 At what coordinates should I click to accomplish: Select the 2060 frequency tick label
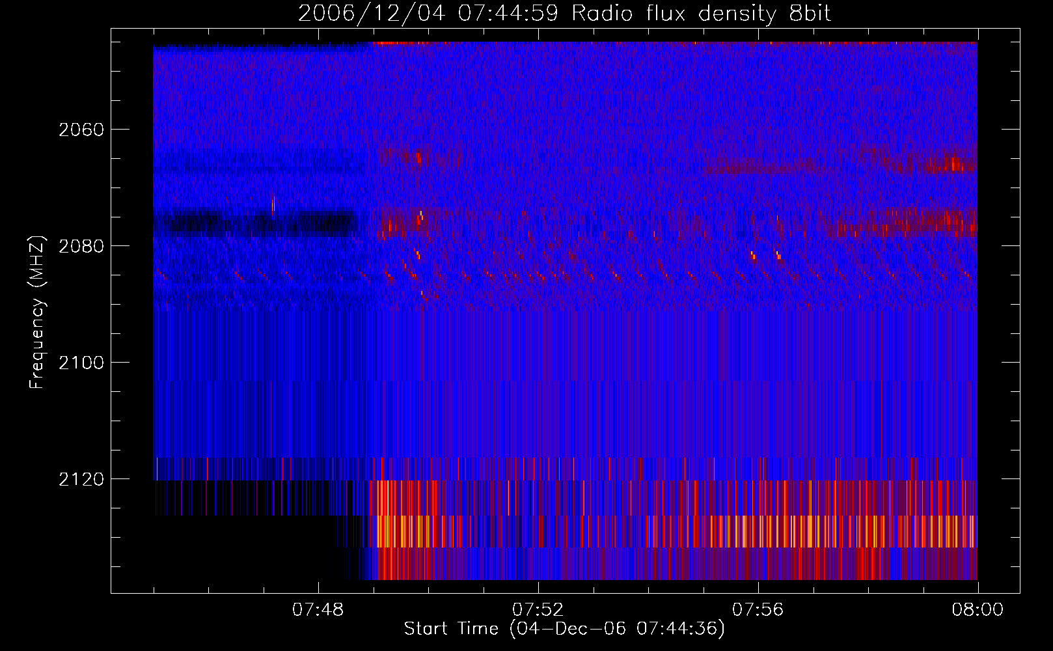[81, 130]
